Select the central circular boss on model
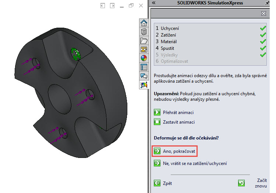 coord(60,99)
